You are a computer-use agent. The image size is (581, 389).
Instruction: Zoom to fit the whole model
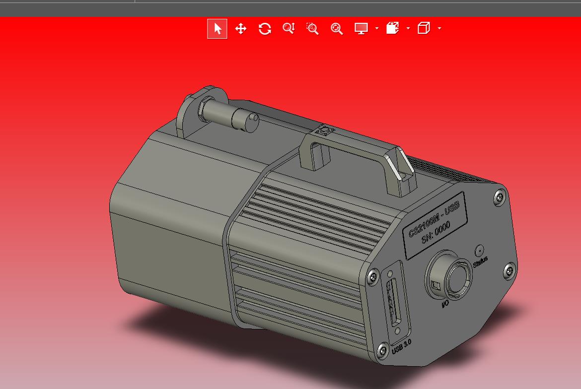[x=337, y=28]
